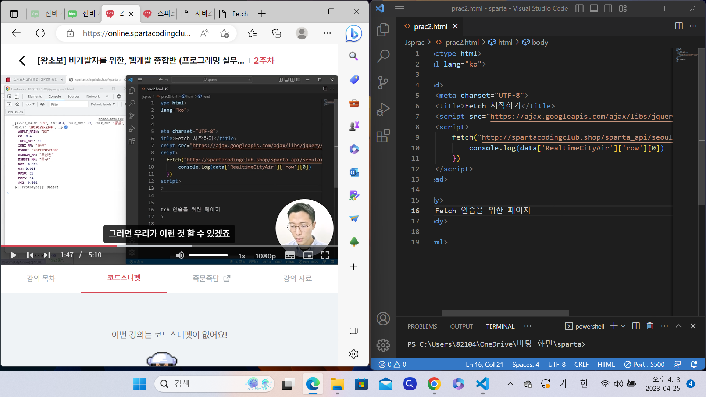
Task: Close the prac2.html editor tab
Action: click(455, 26)
